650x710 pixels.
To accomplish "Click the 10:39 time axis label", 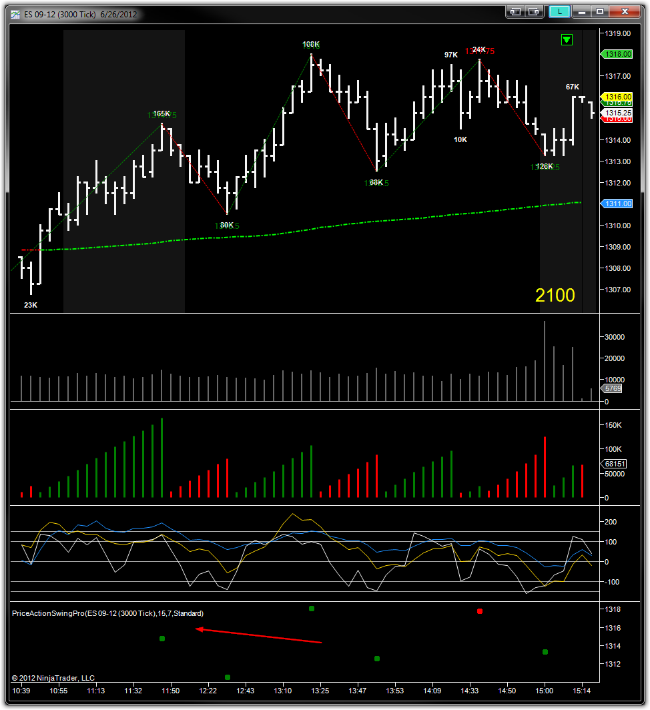I will (x=21, y=691).
